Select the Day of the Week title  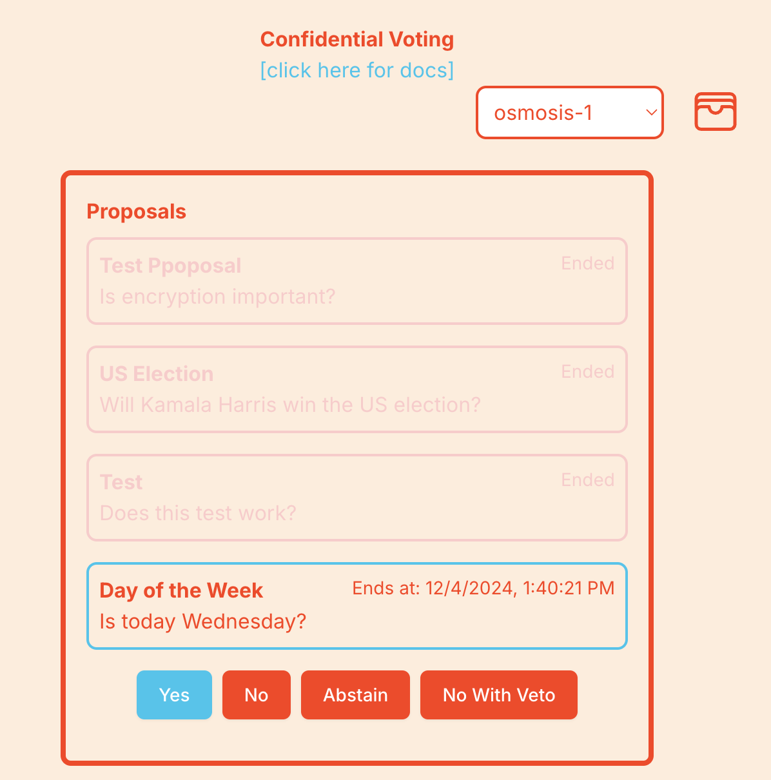181,590
